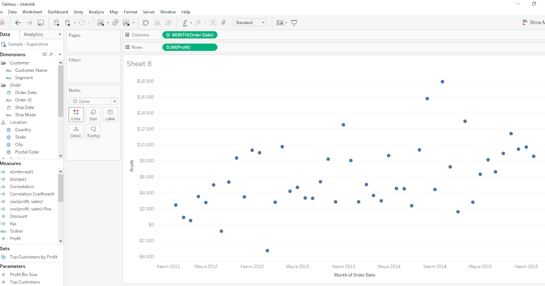Image resolution: width=545 pixels, height=286 pixels.
Task: Open the Tooltip marks card
Action: (93, 131)
